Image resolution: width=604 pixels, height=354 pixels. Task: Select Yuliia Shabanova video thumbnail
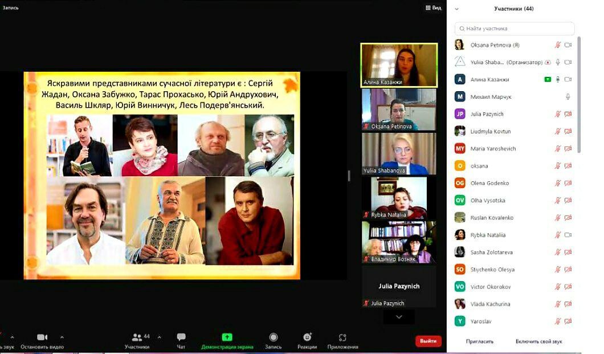399,154
